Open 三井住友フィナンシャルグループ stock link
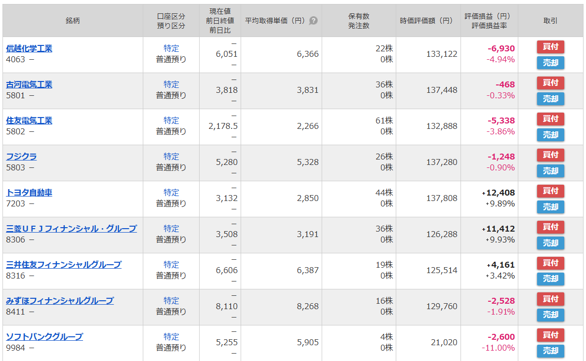586x361 pixels. point(64,265)
